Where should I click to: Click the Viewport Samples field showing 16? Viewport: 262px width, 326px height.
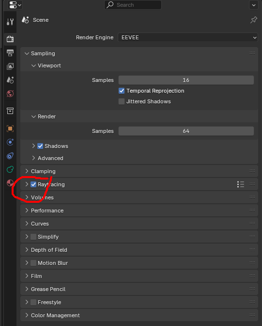[186, 80]
